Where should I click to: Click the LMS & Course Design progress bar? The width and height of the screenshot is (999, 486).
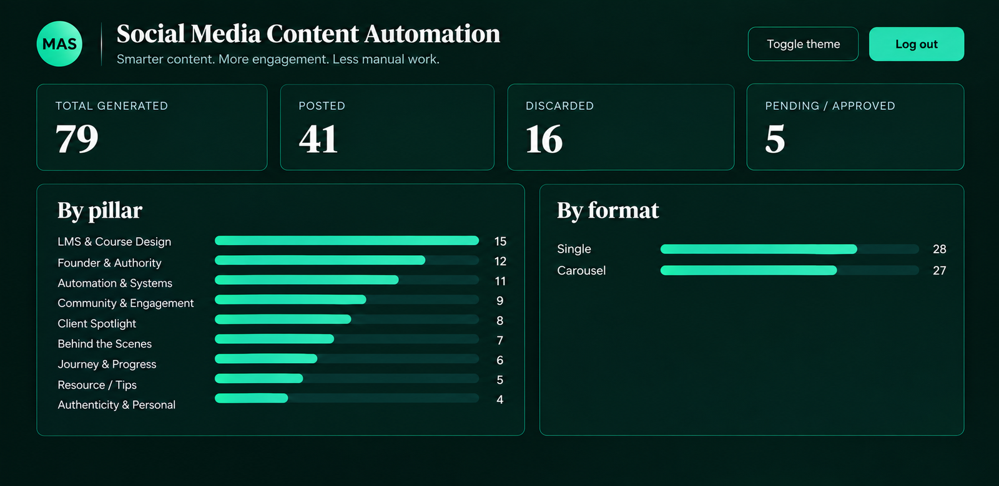(x=347, y=240)
